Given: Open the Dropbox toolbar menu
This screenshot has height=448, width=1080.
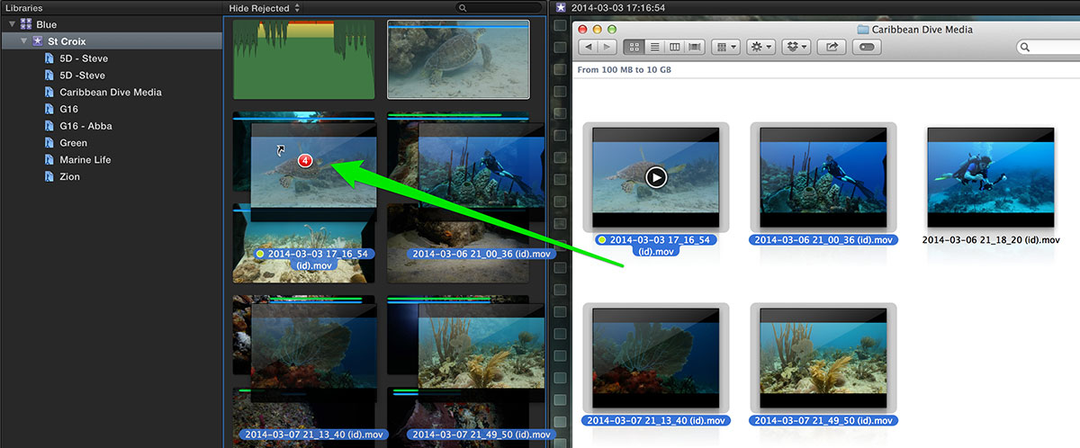Looking at the screenshot, I should point(796,47).
